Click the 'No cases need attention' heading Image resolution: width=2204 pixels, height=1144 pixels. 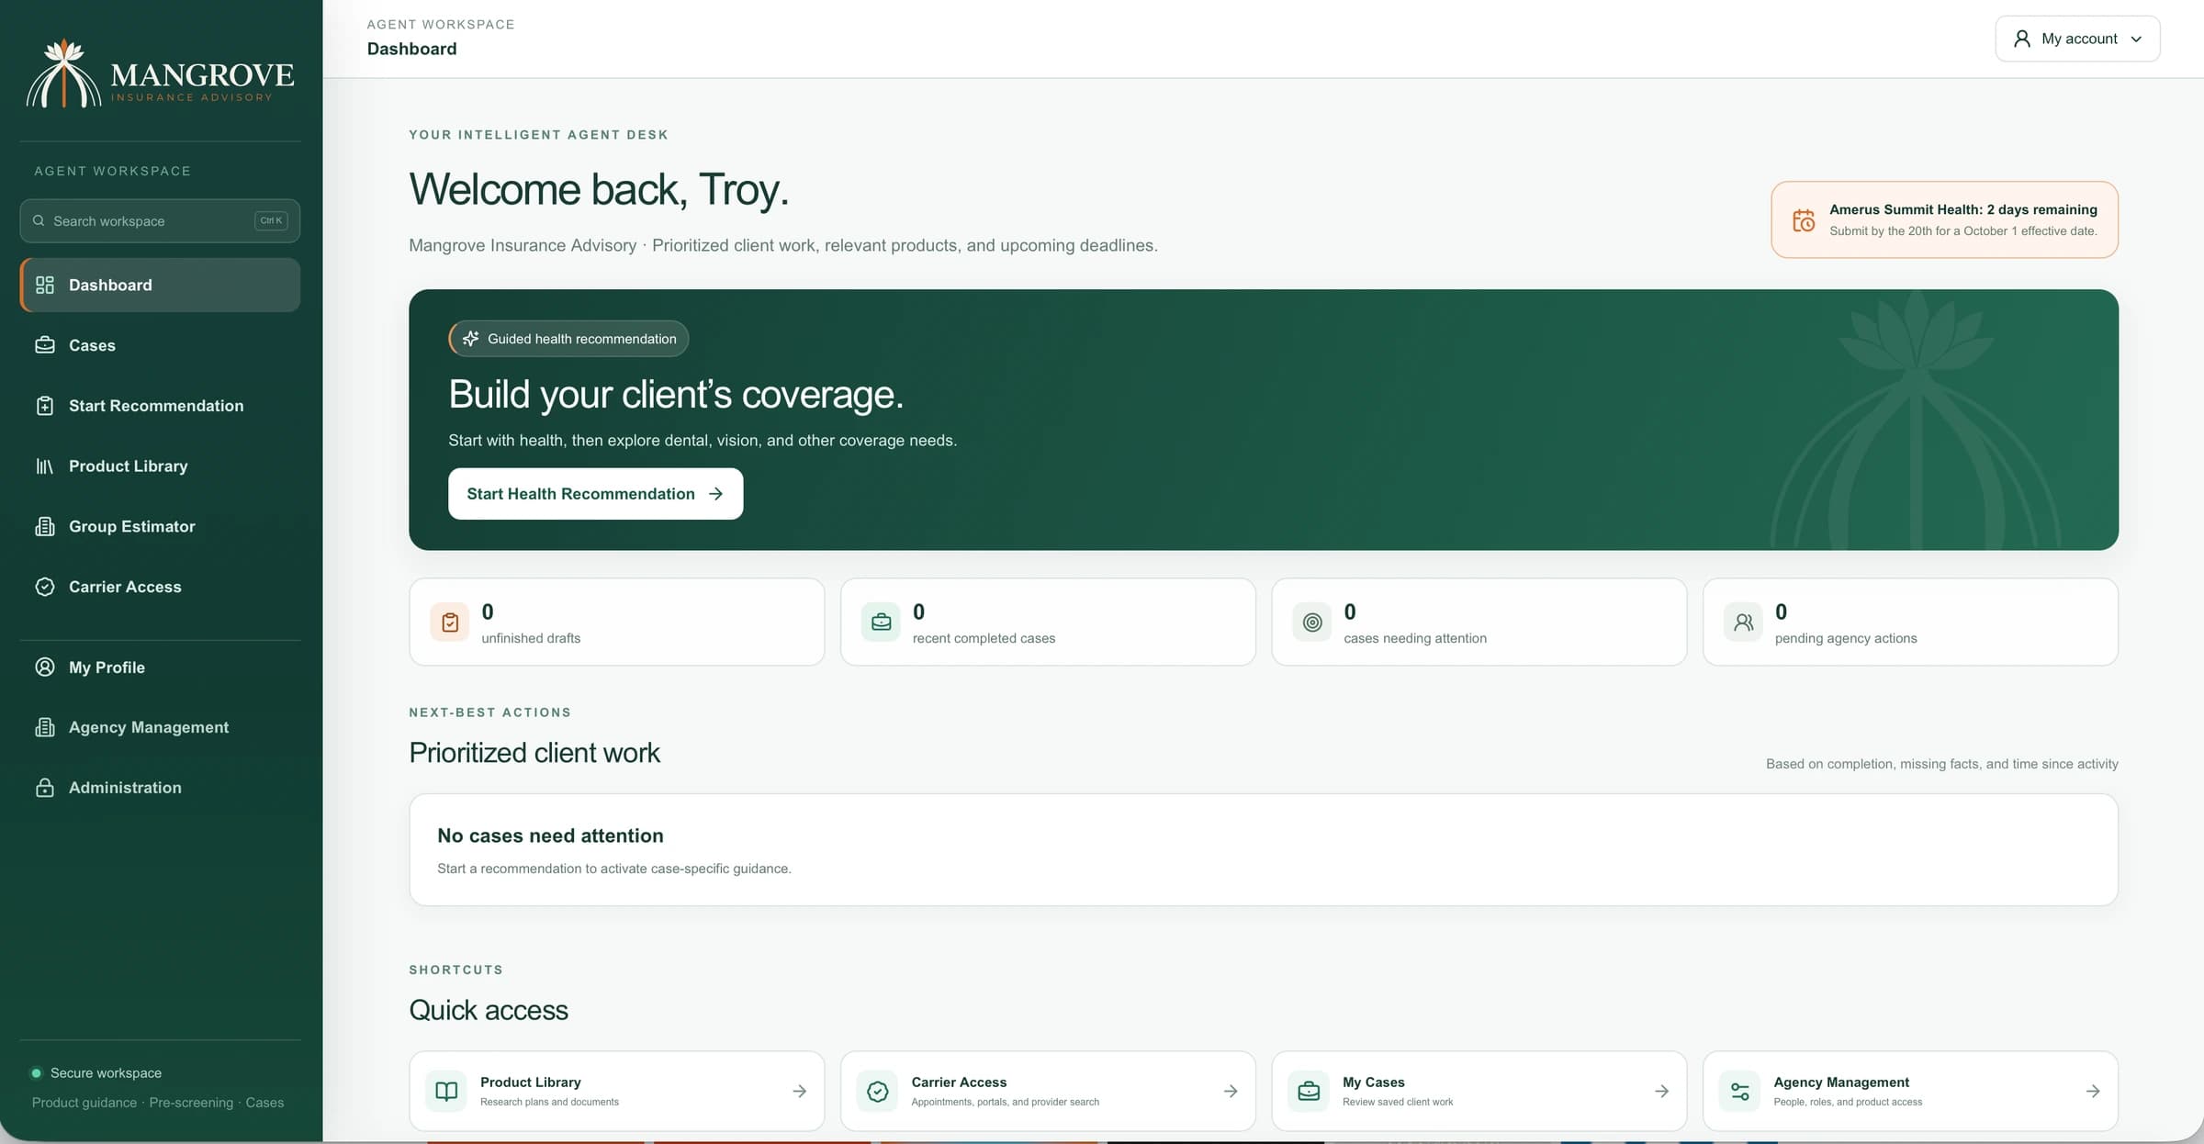(x=550, y=836)
